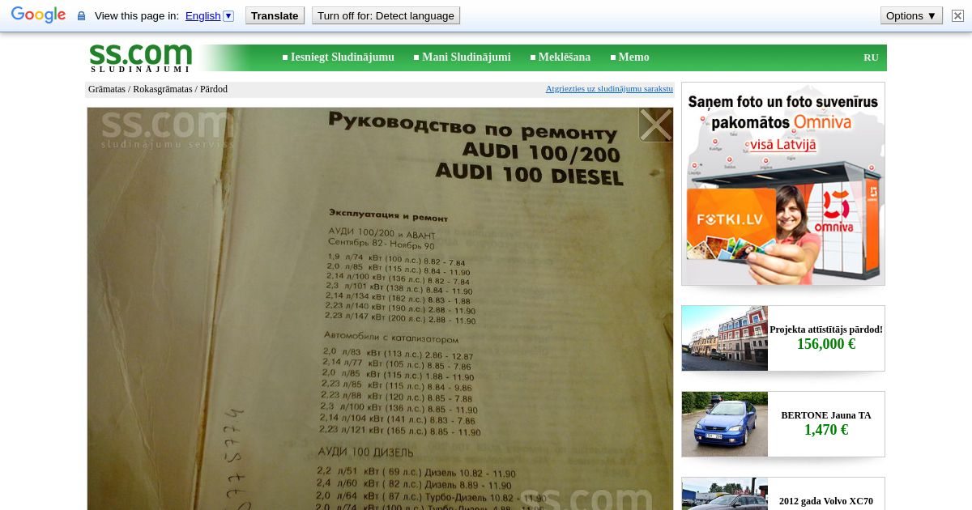Open the building thumbnail for 156,000 € ad
This screenshot has width=972, height=510.
pos(725,338)
